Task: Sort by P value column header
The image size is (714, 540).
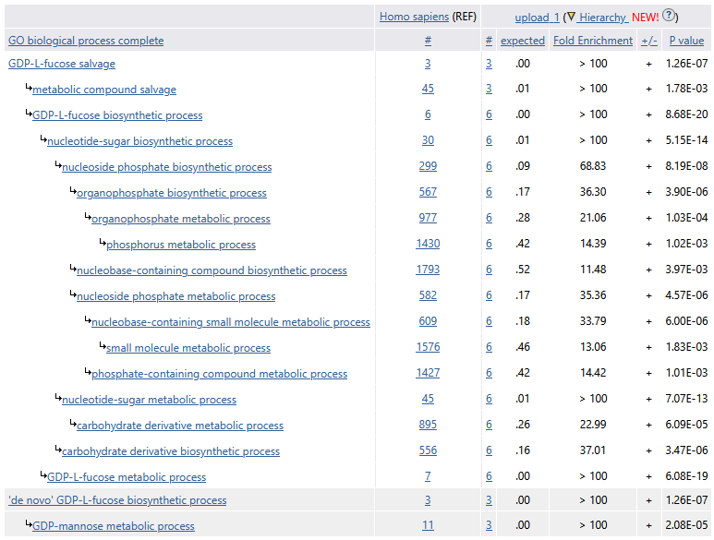Action: pos(686,41)
